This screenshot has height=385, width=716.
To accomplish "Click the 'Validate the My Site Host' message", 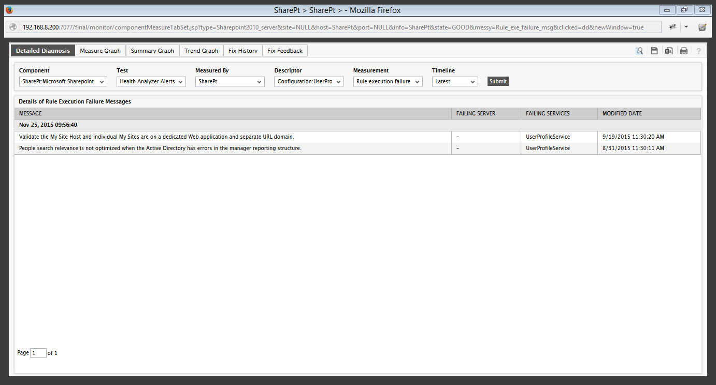I will (156, 137).
